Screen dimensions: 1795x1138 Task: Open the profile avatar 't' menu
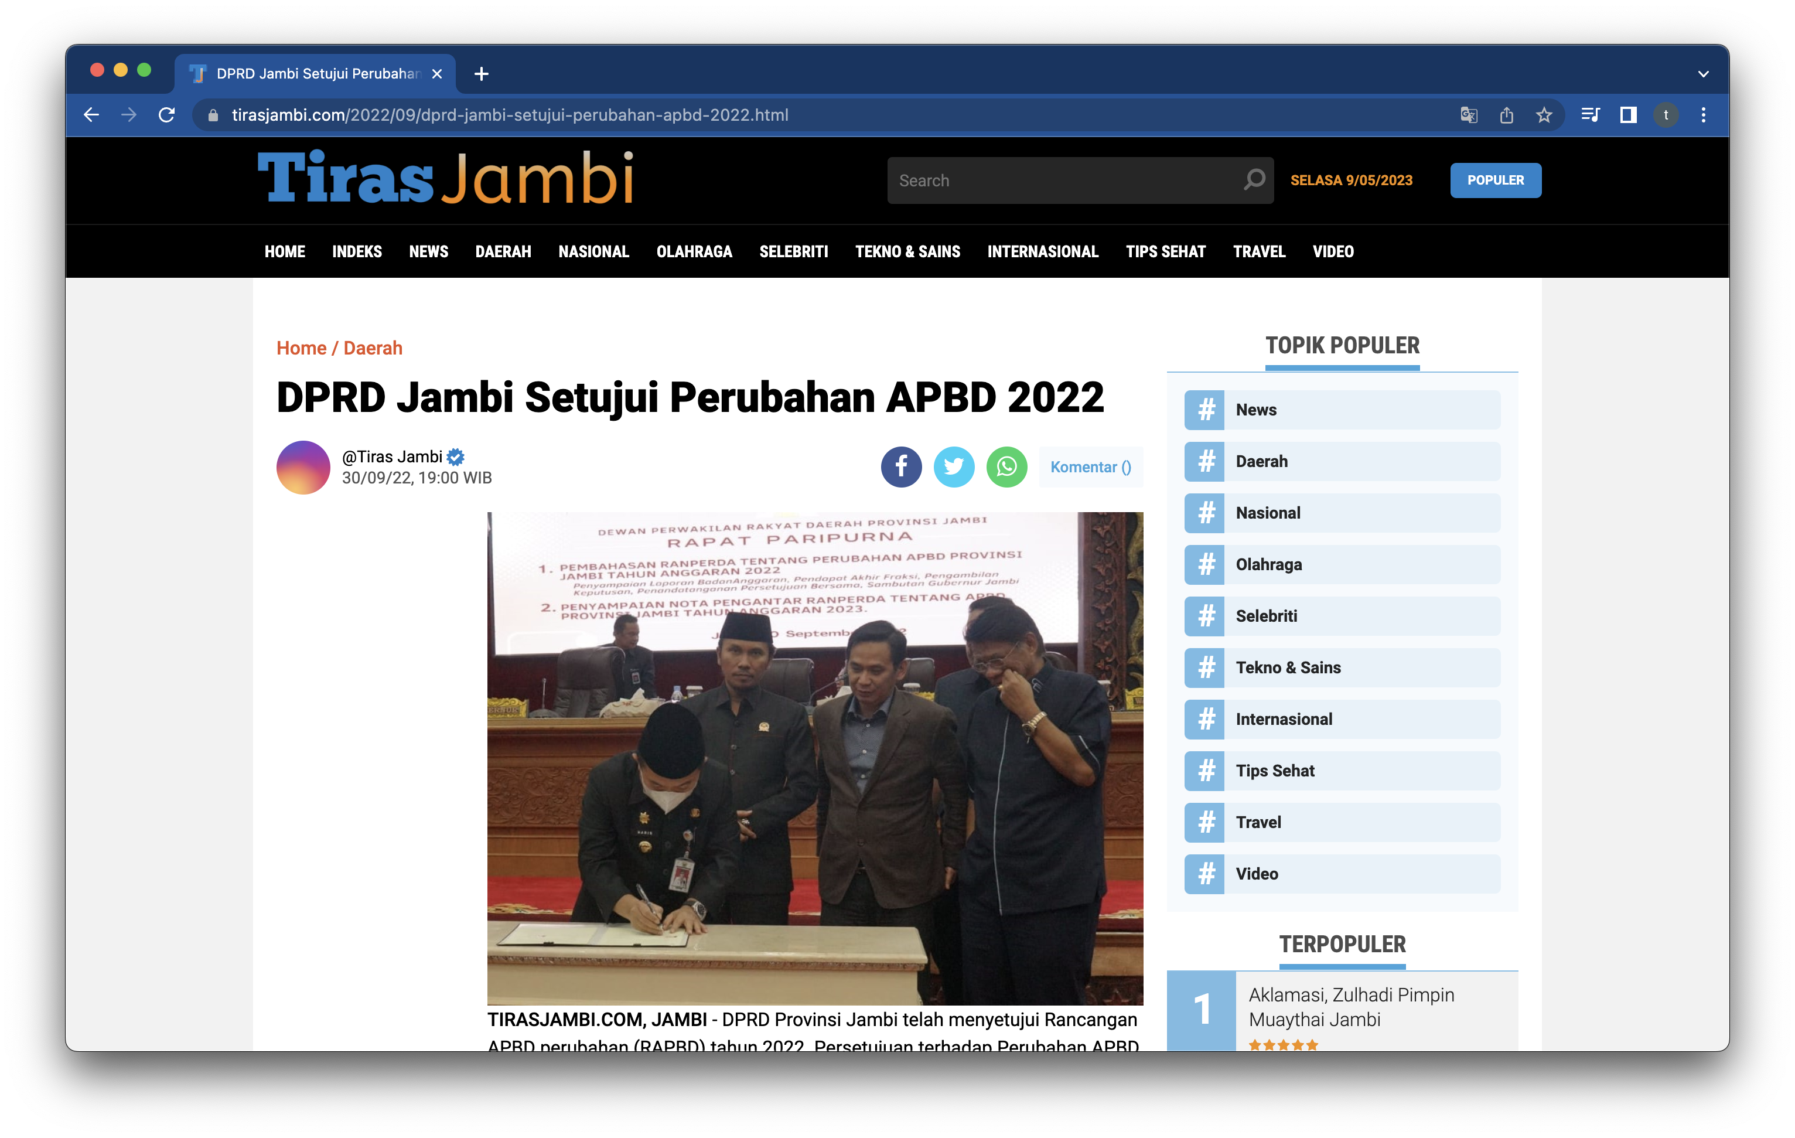click(x=1666, y=115)
